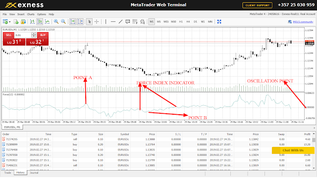Viewport: 317px width, 182px height.
Task: Click order 71374205 row icon
Action: (x=3, y=139)
